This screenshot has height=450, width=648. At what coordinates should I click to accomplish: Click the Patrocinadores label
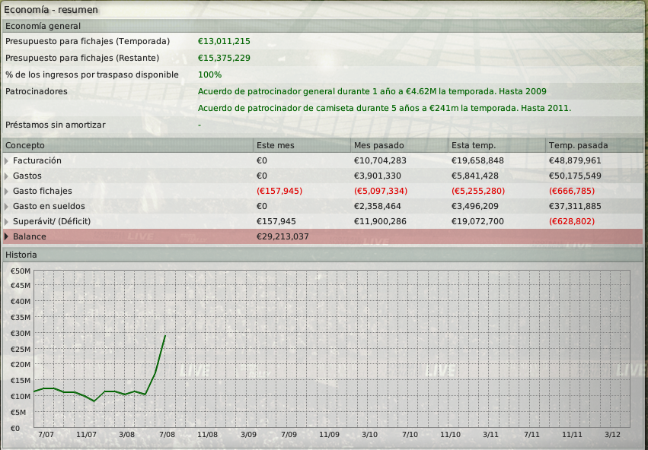click(x=37, y=91)
